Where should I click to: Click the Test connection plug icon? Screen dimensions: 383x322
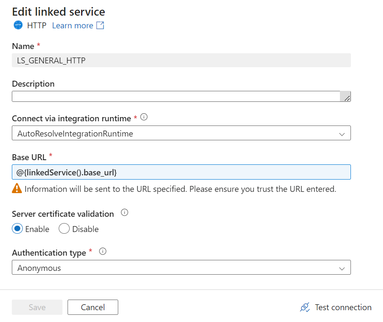pos(305,307)
